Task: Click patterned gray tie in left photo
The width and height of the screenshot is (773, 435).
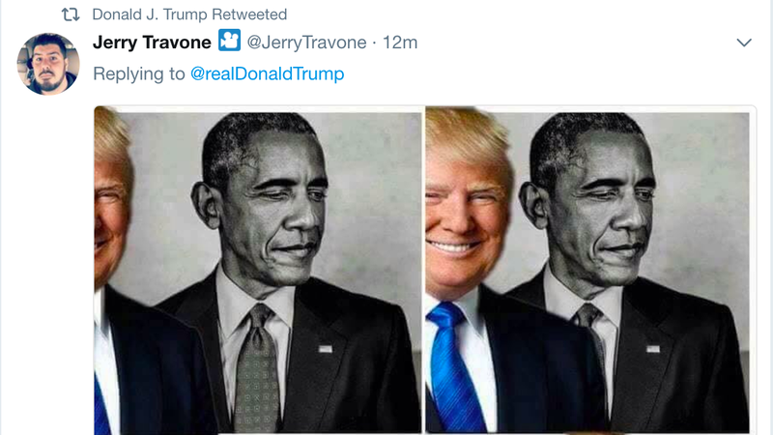Action: (x=256, y=368)
